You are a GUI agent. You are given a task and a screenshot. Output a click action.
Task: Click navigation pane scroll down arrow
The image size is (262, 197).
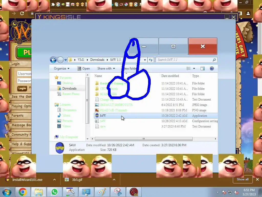[88, 139]
